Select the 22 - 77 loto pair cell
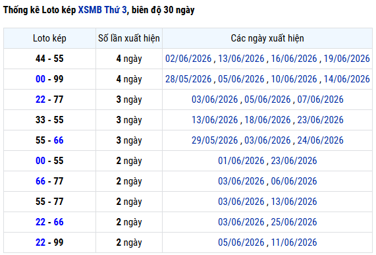This screenshot has height=255, width=376. (x=49, y=99)
